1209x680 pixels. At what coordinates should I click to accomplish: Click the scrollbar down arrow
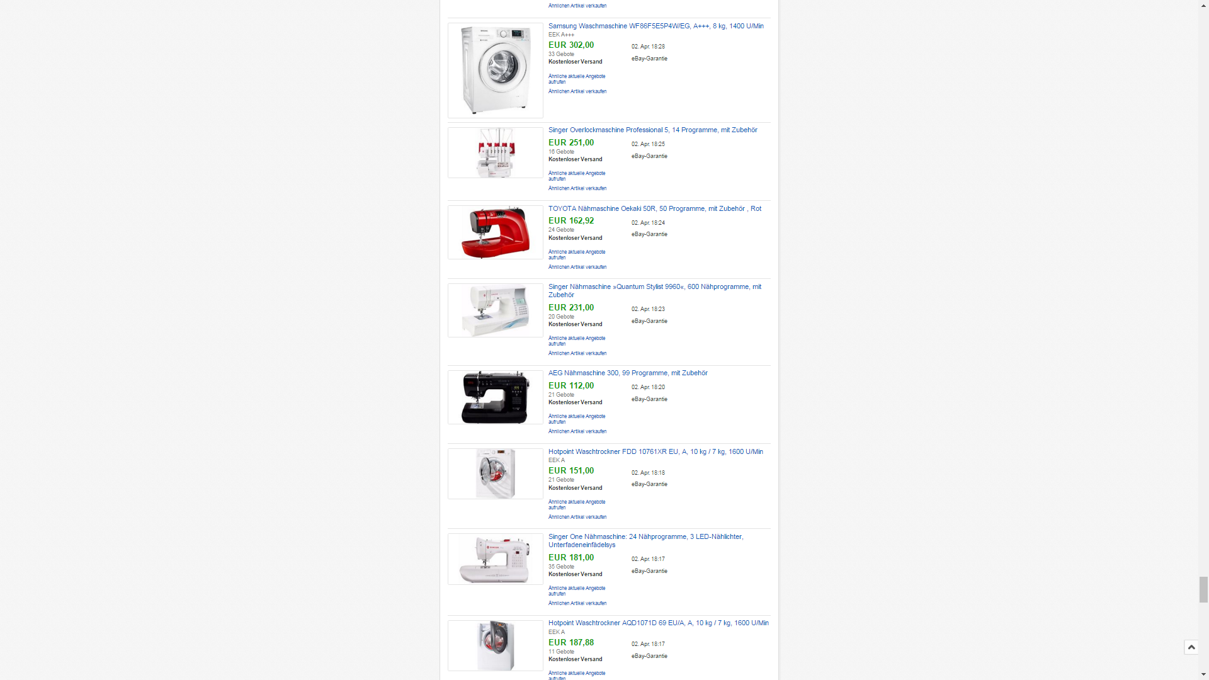(1203, 674)
